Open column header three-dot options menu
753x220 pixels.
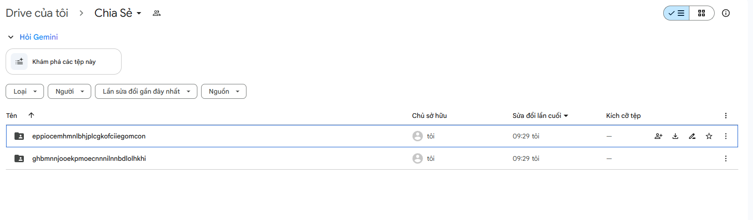click(726, 116)
